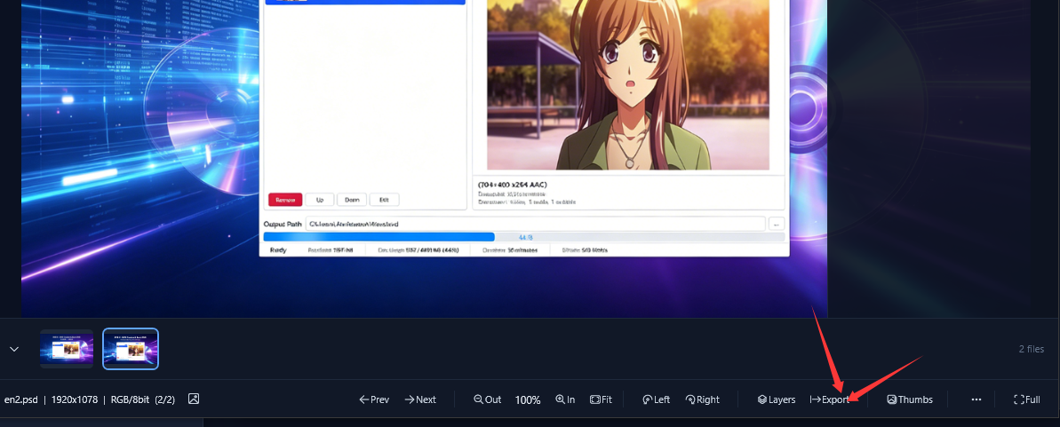The height and width of the screenshot is (427, 1060).
Task: Go to the previous image with Prev
Action: tap(375, 399)
